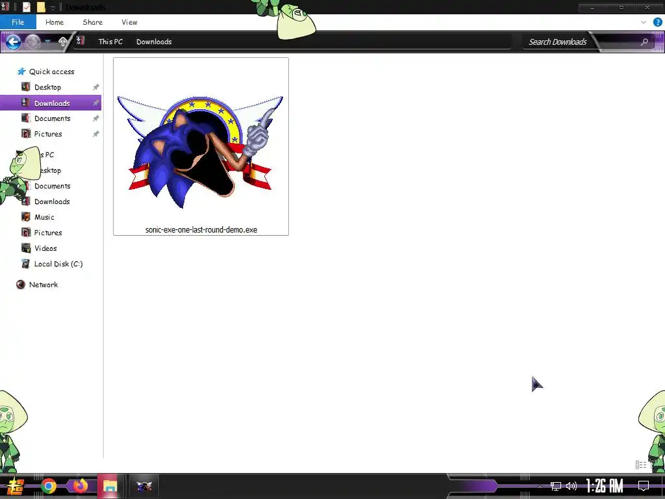Unpin Desktop via its pin icon
This screenshot has width=665, height=499.
click(x=96, y=87)
